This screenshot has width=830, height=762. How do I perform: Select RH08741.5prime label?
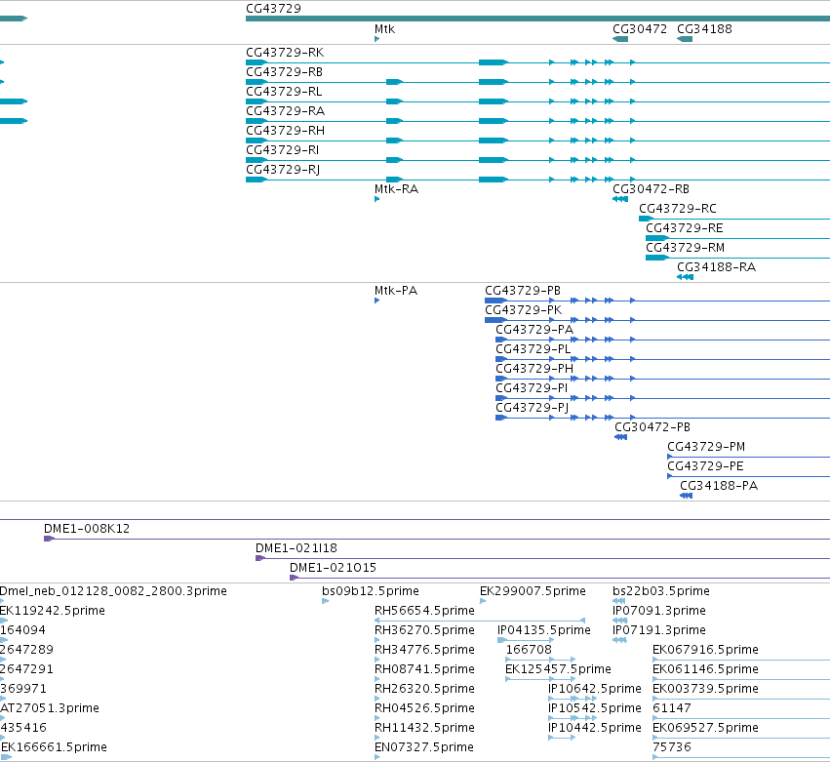pyautogui.click(x=424, y=670)
